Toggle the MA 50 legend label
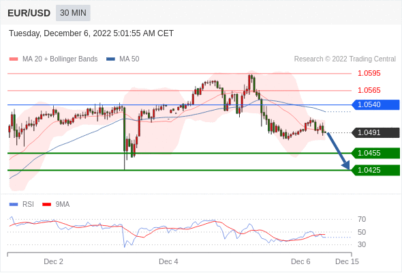402x273 pixels. tap(129, 59)
